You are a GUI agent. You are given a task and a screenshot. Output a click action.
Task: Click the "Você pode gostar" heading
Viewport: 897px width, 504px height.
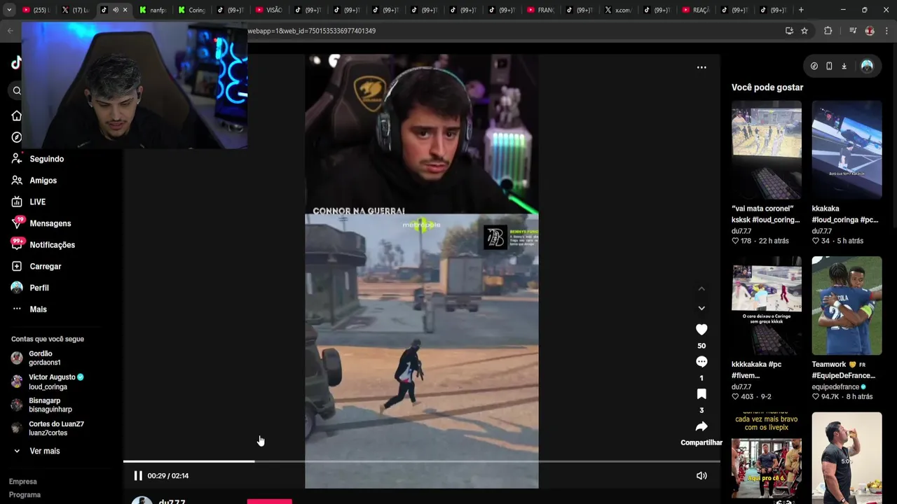[x=767, y=87]
